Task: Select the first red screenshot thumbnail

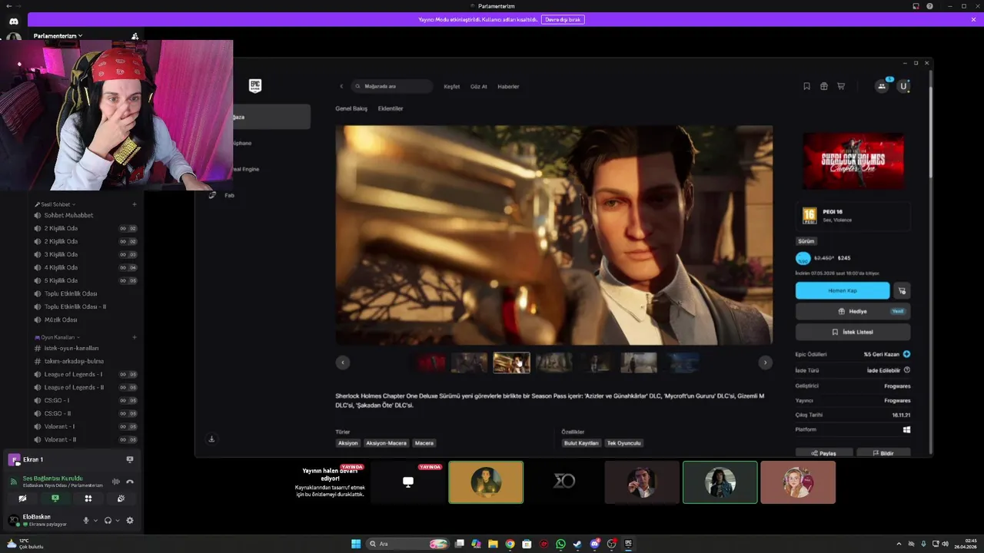Action: (432, 363)
